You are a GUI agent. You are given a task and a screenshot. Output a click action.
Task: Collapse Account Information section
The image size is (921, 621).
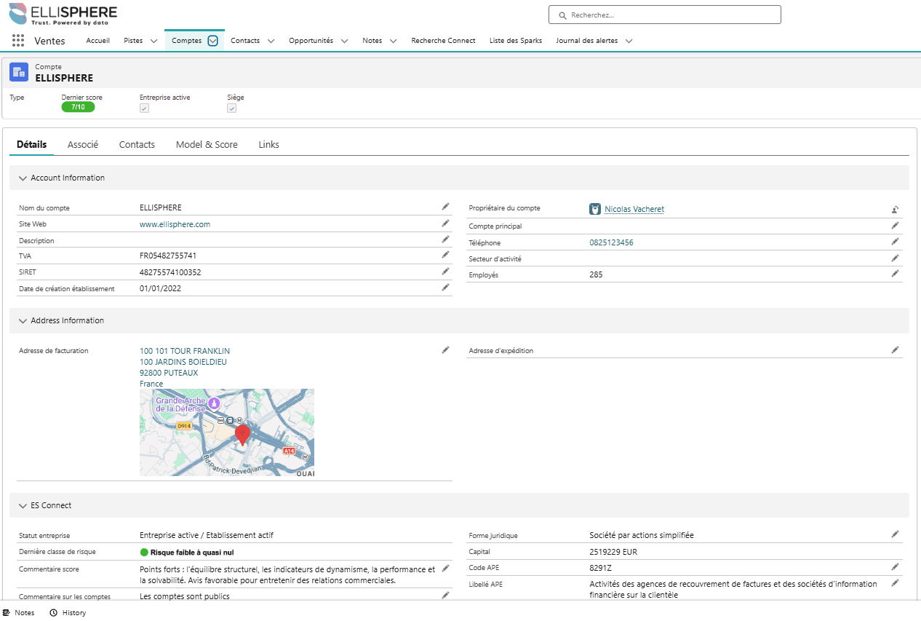click(23, 178)
